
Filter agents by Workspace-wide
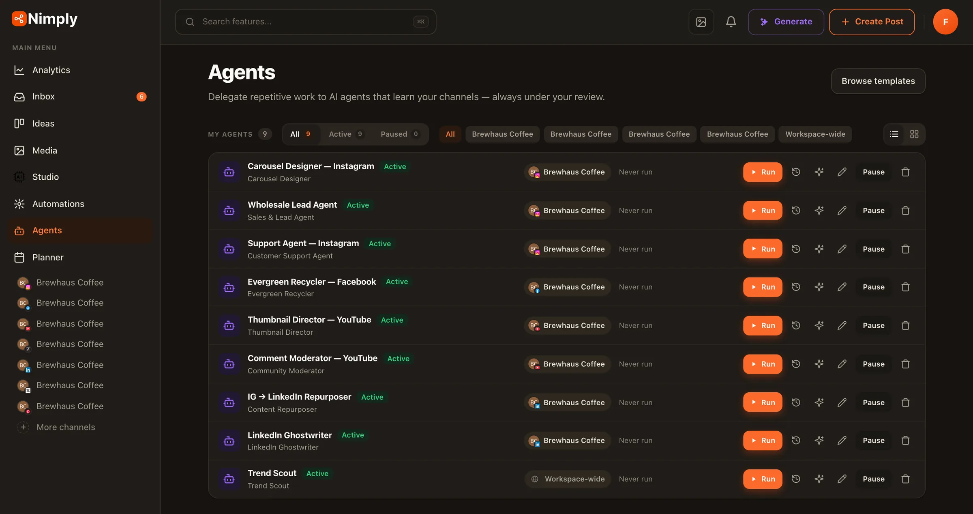click(x=815, y=134)
